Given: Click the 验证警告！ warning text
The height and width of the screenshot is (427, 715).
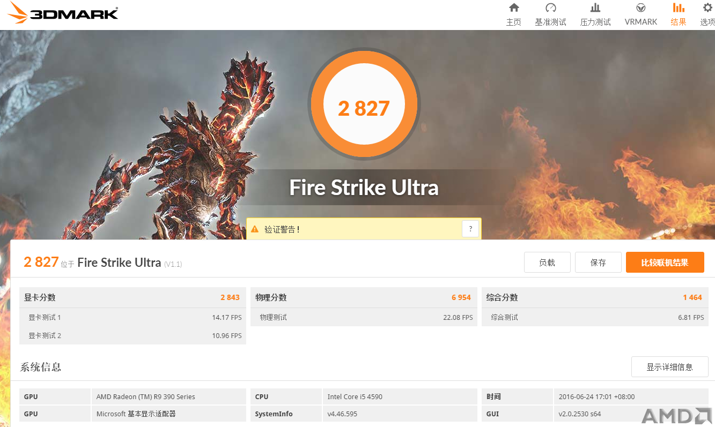Looking at the screenshot, I should click(282, 229).
